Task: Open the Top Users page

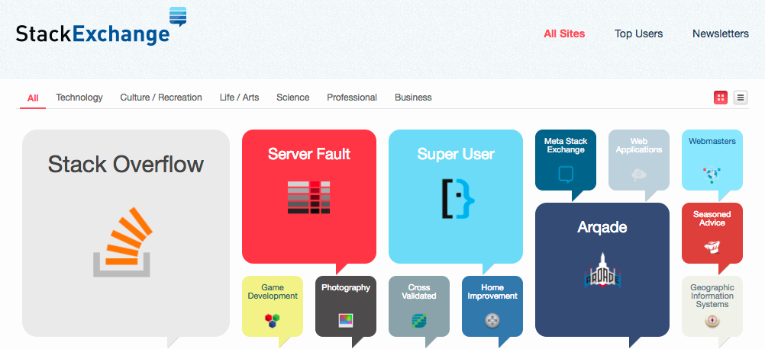Action: [x=638, y=34]
